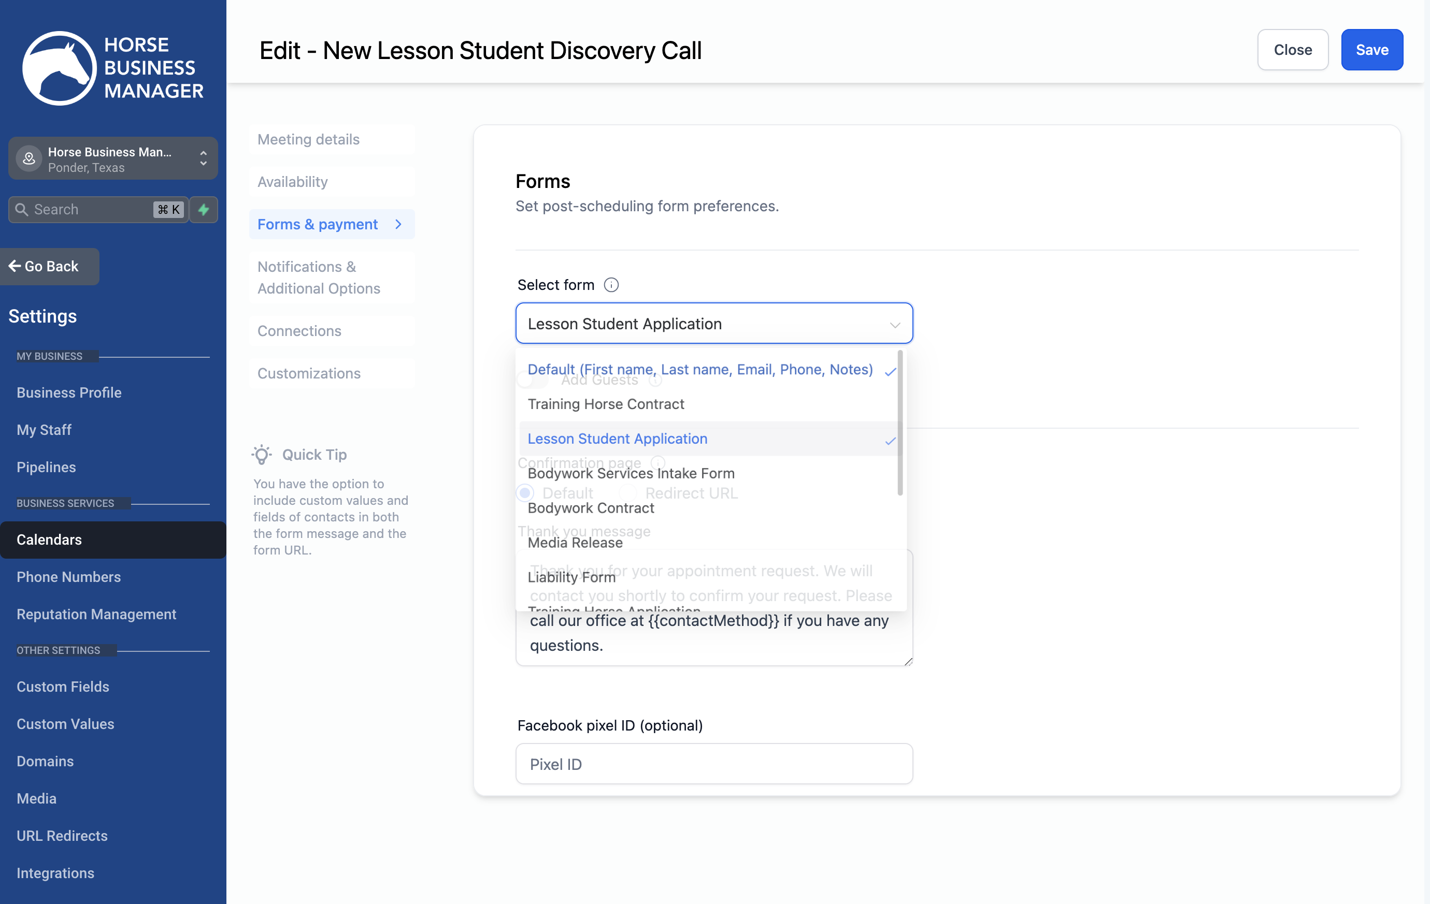Open the Connections section
The height and width of the screenshot is (904, 1430).
[x=332, y=331]
